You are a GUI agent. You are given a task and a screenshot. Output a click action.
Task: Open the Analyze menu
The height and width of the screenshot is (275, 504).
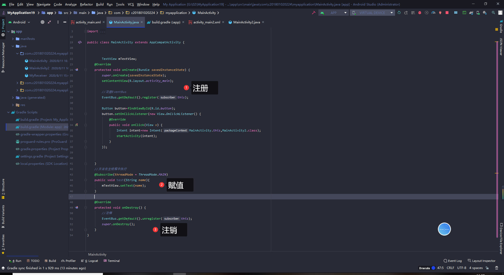click(x=71, y=4)
